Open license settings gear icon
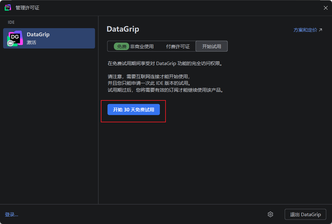The image size is (332, 224). click(x=270, y=214)
